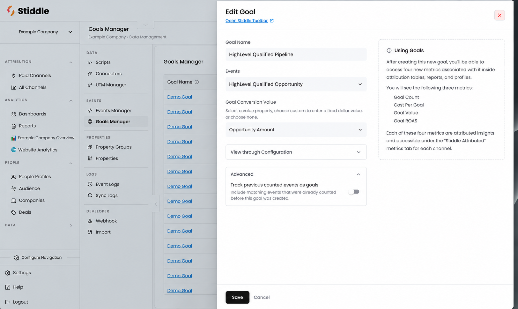Collapse the Advanced section
Image resolution: width=518 pixels, height=309 pixels.
coord(359,174)
